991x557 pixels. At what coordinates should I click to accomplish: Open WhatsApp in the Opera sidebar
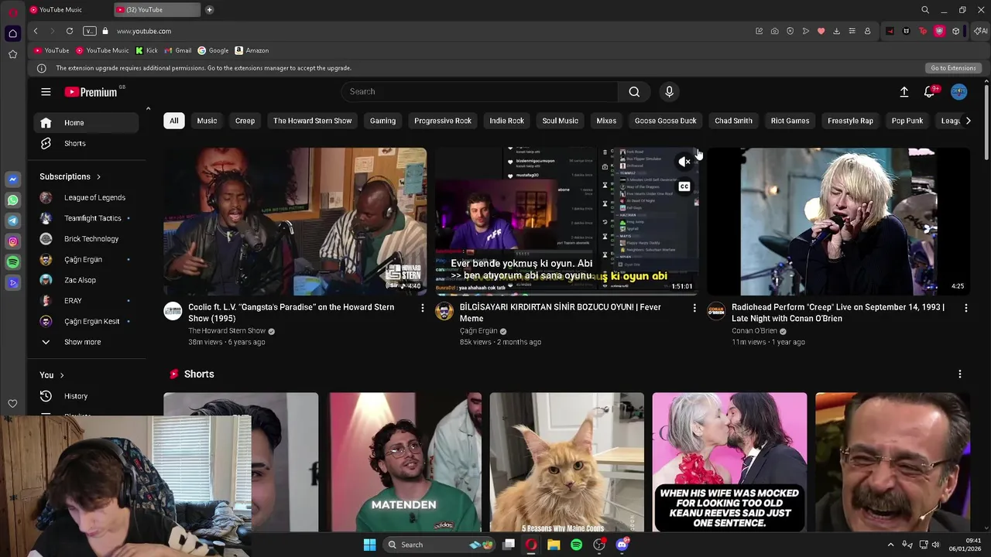coord(12,200)
